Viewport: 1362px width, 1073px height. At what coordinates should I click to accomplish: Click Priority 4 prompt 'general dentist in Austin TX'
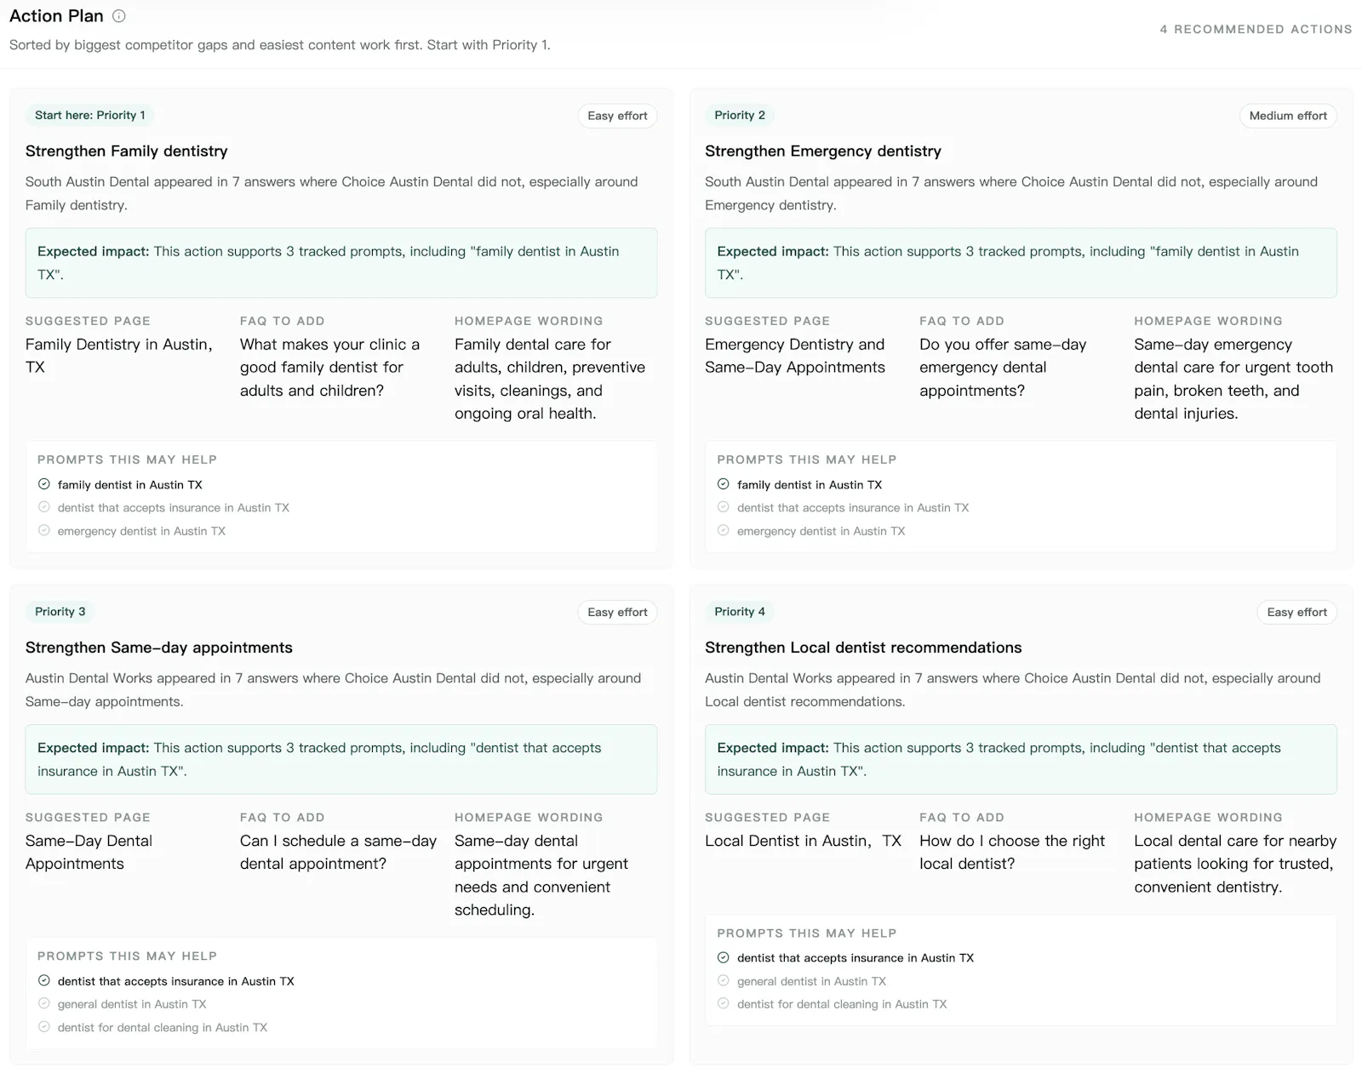(811, 981)
